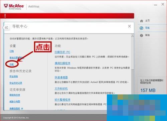Click the Copyright © 2013 McAfee, Inc. text
Screen dimensions: 167x121
16,118
